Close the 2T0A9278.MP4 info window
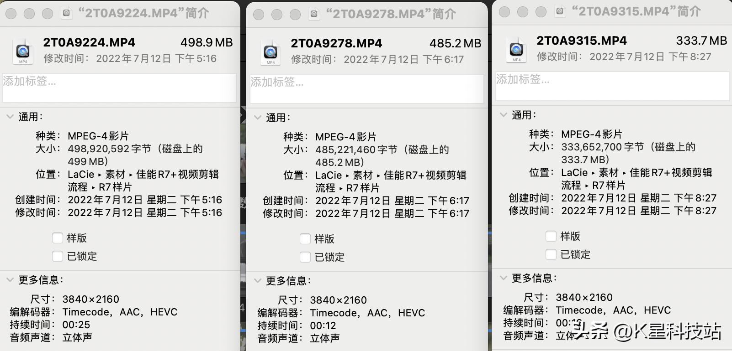 pos(259,15)
